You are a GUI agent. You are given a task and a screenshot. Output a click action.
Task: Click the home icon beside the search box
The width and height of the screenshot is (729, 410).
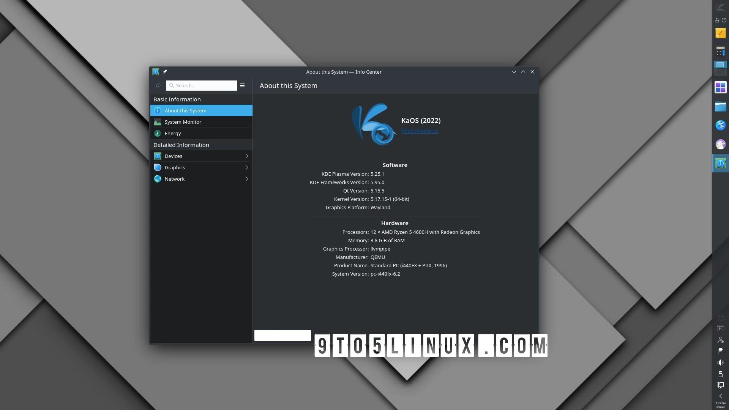[x=158, y=85]
